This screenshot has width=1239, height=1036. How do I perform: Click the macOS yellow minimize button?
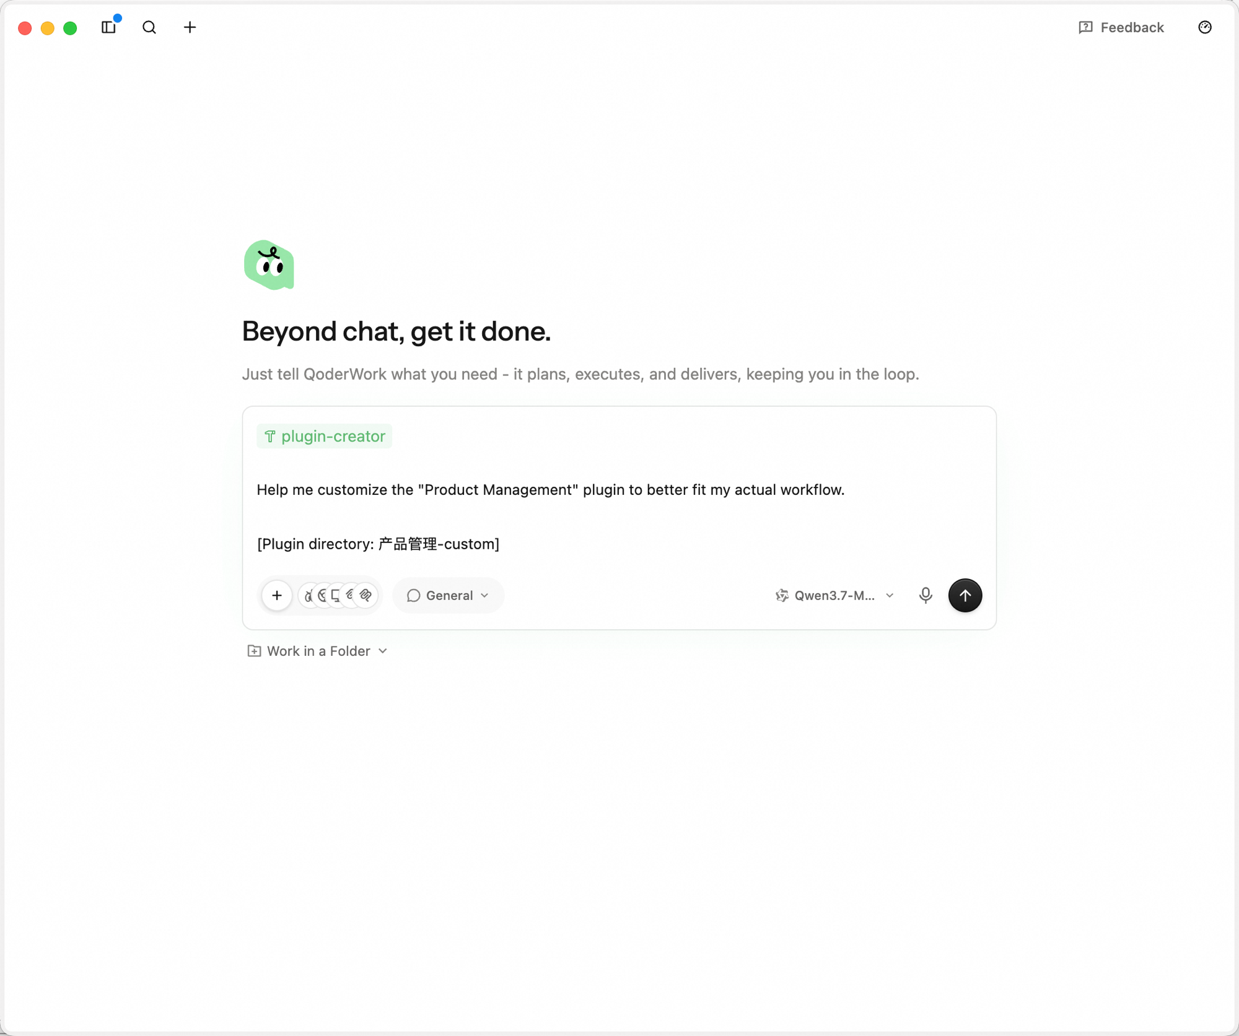(x=48, y=28)
